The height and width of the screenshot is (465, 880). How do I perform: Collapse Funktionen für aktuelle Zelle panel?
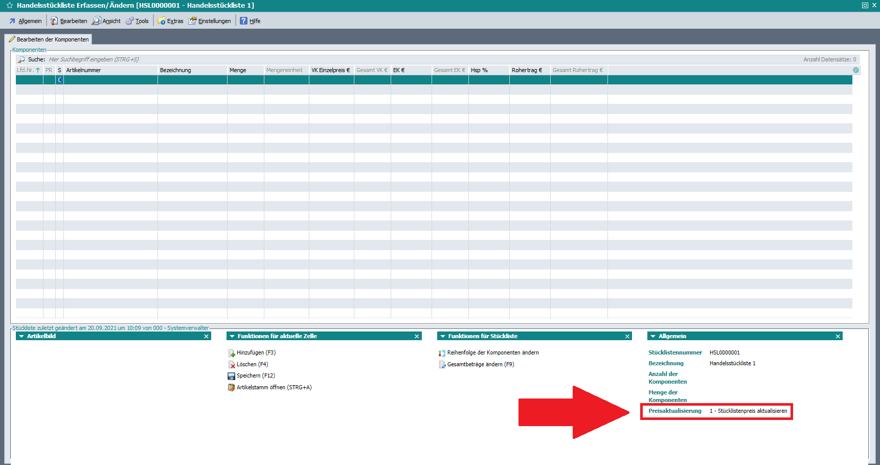(x=232, y=337)
